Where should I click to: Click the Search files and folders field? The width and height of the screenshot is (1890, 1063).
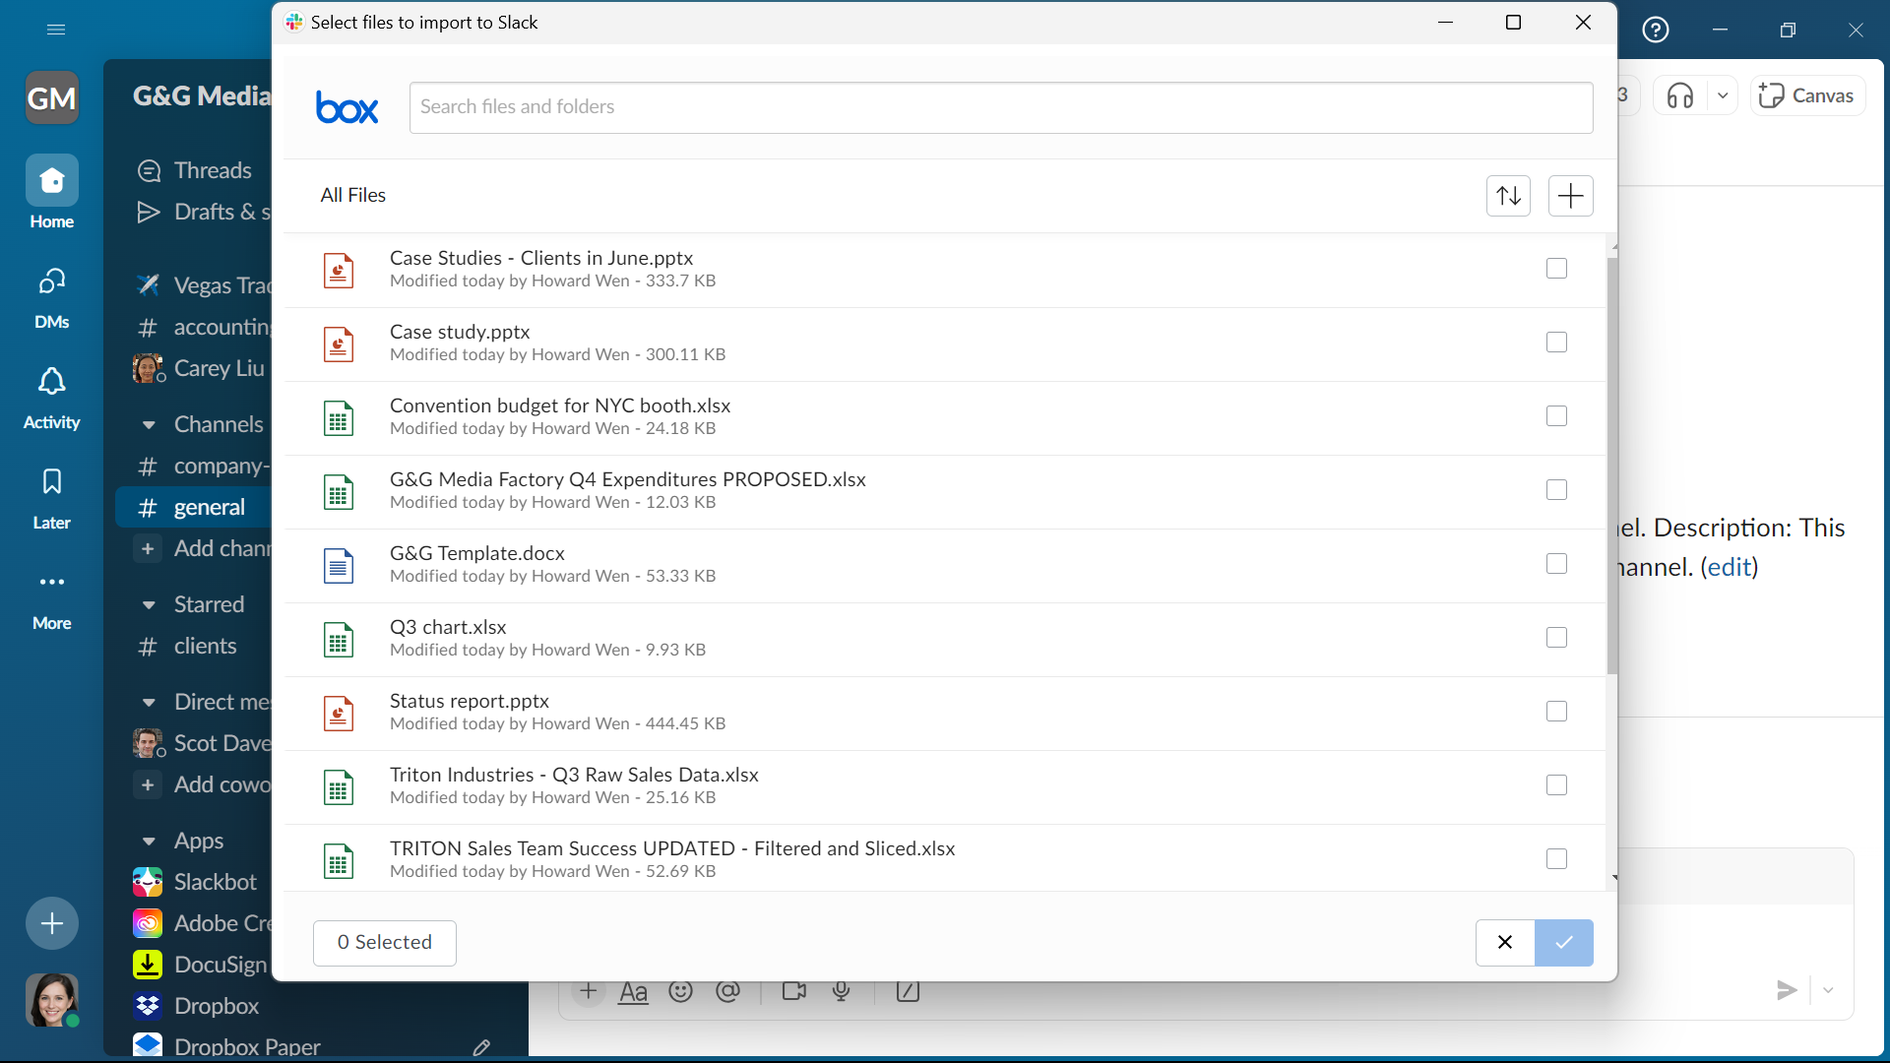(999, 106)
